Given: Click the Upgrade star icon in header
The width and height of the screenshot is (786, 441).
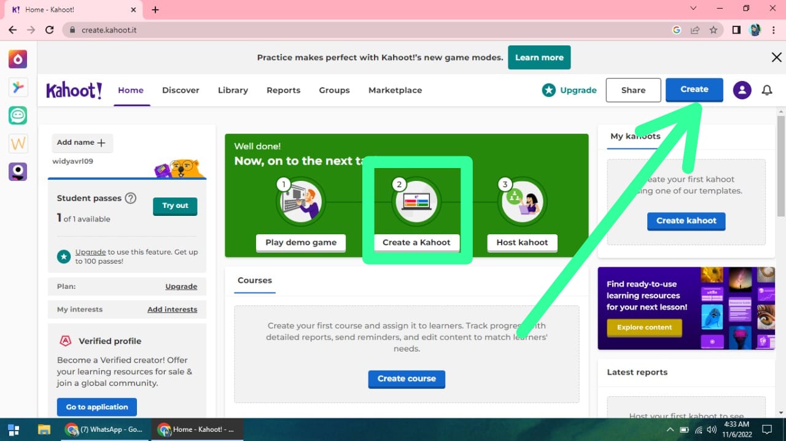Looking at the screenshot, I should click(548, 90).
